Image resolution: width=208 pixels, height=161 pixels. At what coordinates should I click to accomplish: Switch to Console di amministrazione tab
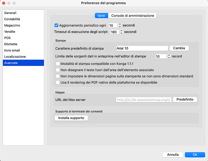tap(133, 16)
